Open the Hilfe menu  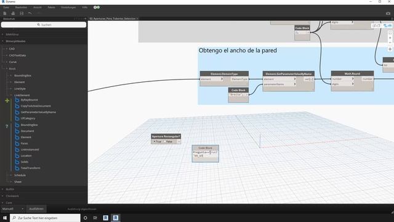point(85,7)
